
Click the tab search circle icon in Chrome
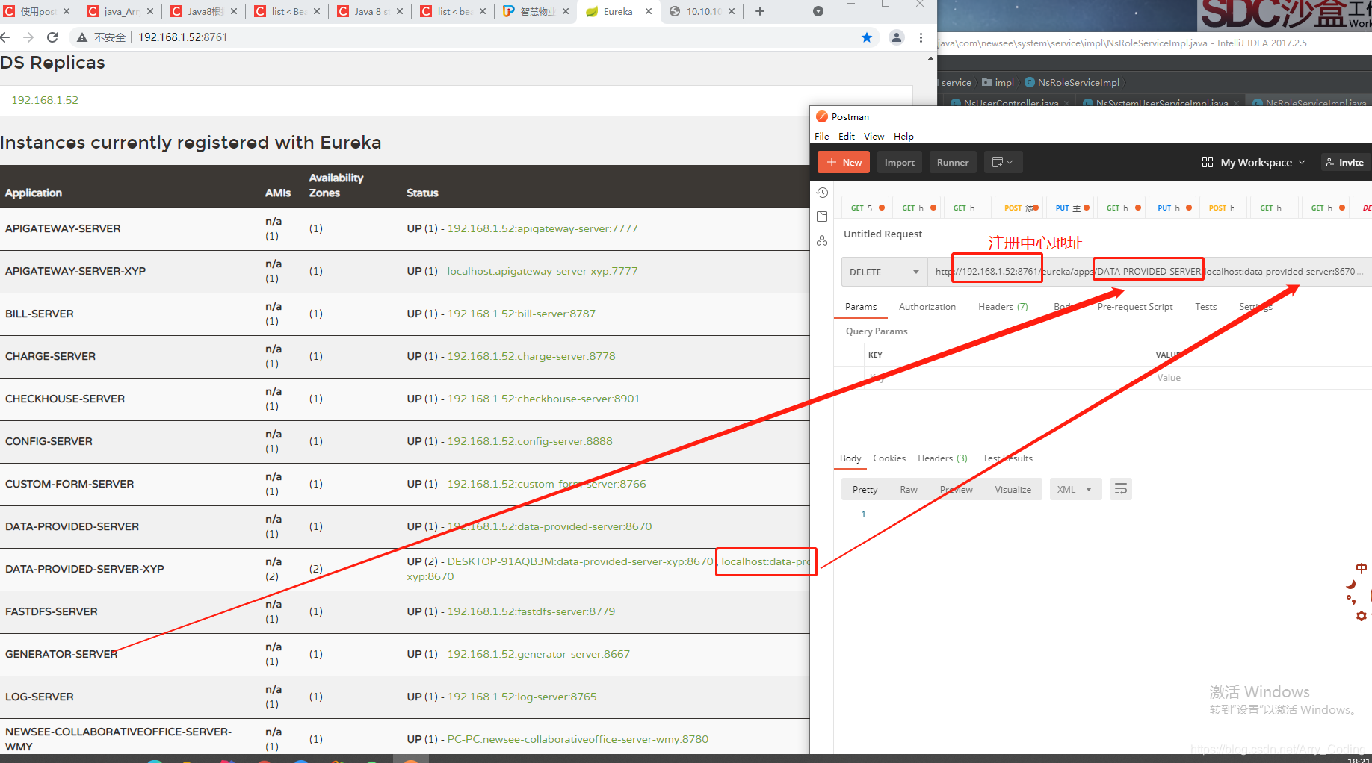(818, 11)
